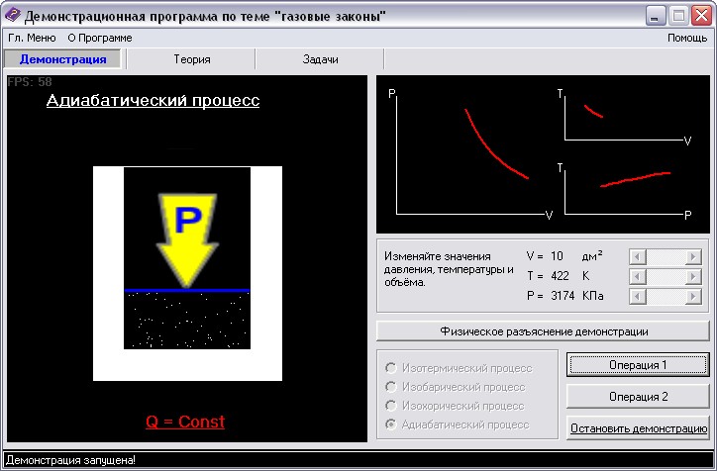
Task: Open the Помощь menu
Action: [x=687, y=38]
